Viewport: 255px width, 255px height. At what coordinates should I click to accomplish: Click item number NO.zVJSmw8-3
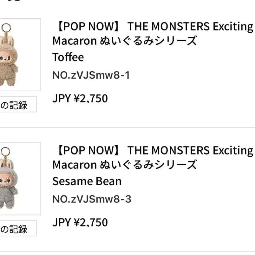(x=92, y=199)
